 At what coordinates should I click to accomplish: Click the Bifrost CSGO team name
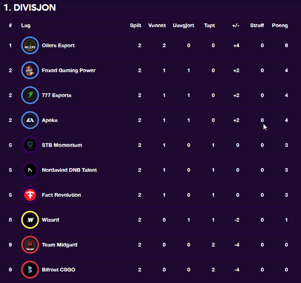58,270
